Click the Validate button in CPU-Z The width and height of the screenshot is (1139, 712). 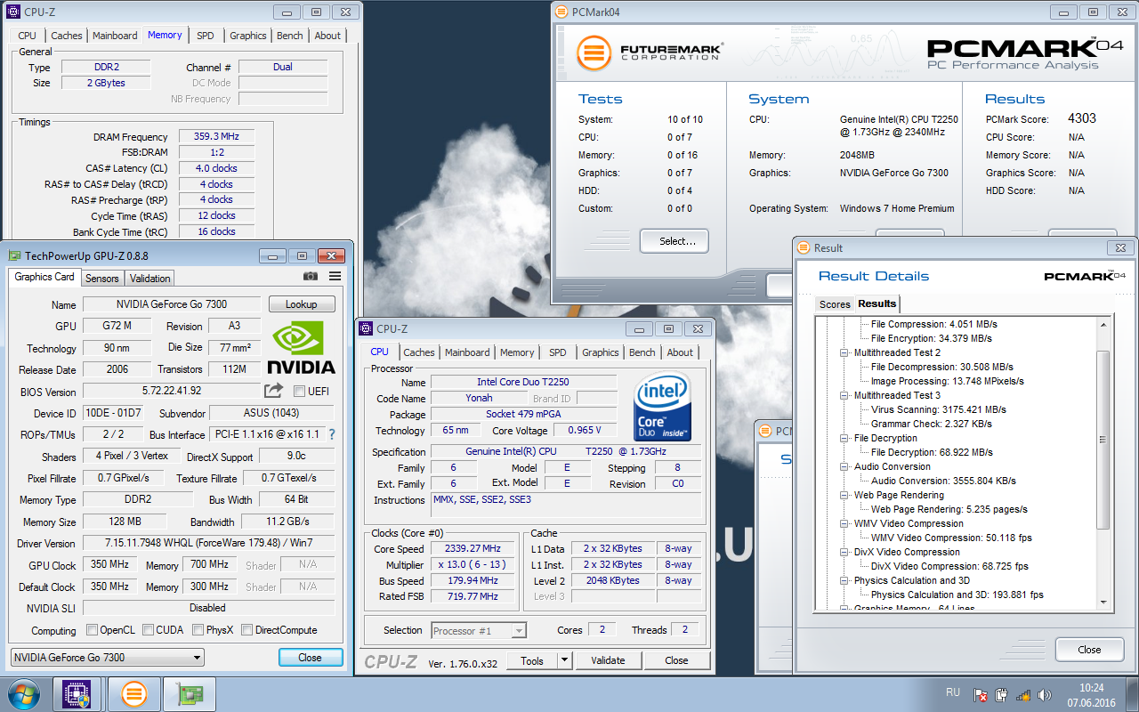point(607,660)
